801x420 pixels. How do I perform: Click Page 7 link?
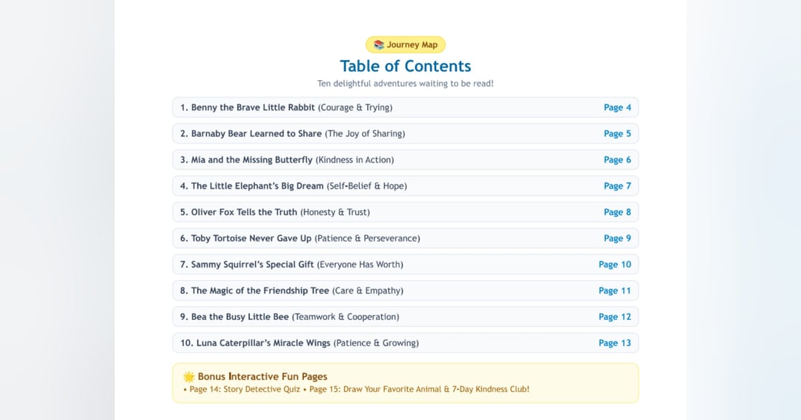tap(617, 186)
